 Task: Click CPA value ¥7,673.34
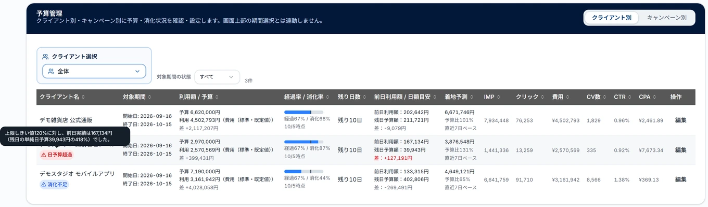651,150
